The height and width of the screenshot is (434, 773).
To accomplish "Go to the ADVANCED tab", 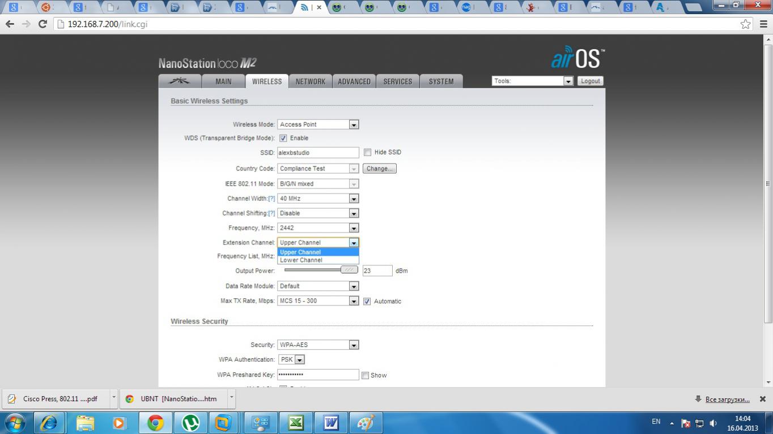I will (354, 81).
